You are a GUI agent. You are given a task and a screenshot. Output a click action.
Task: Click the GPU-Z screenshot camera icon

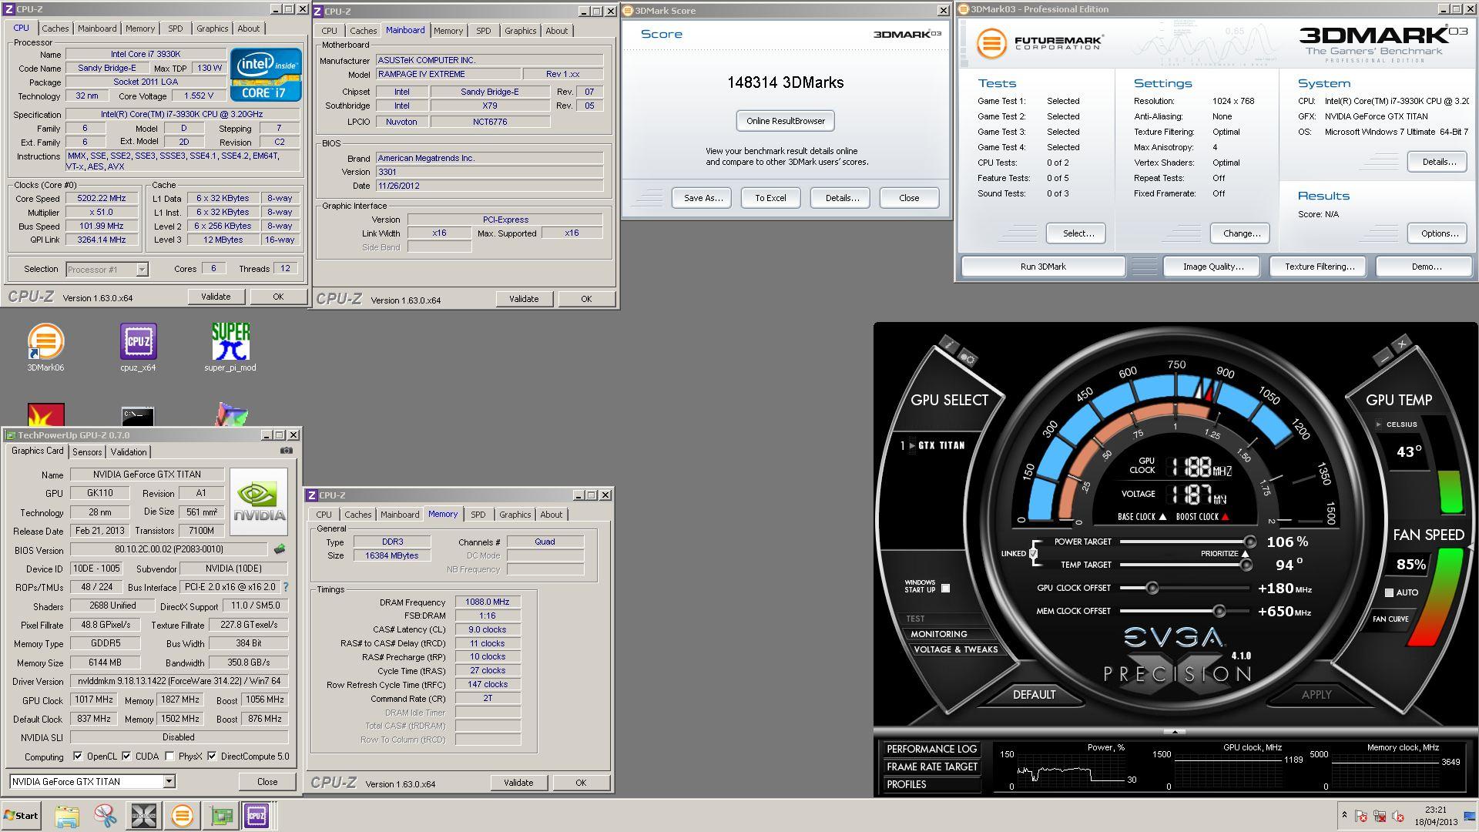[287, 451]
